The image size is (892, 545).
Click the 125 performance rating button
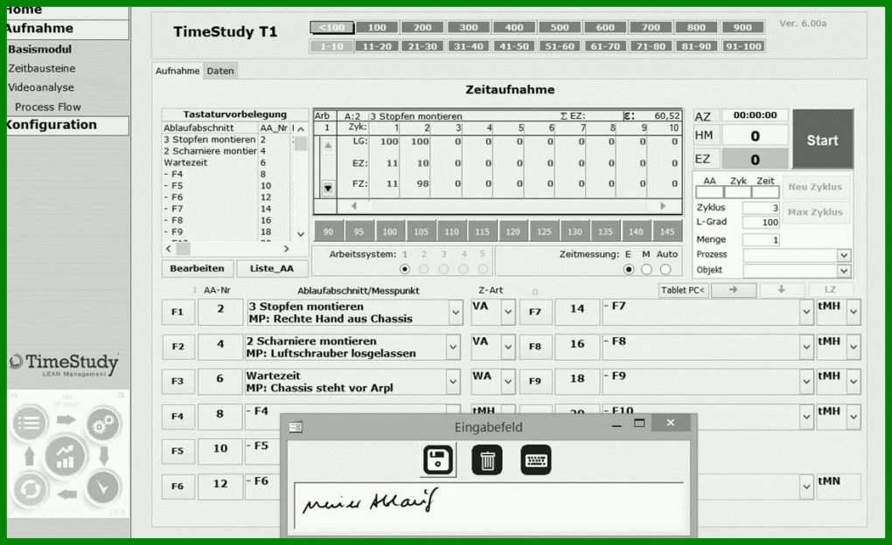(x=544, y=231)
